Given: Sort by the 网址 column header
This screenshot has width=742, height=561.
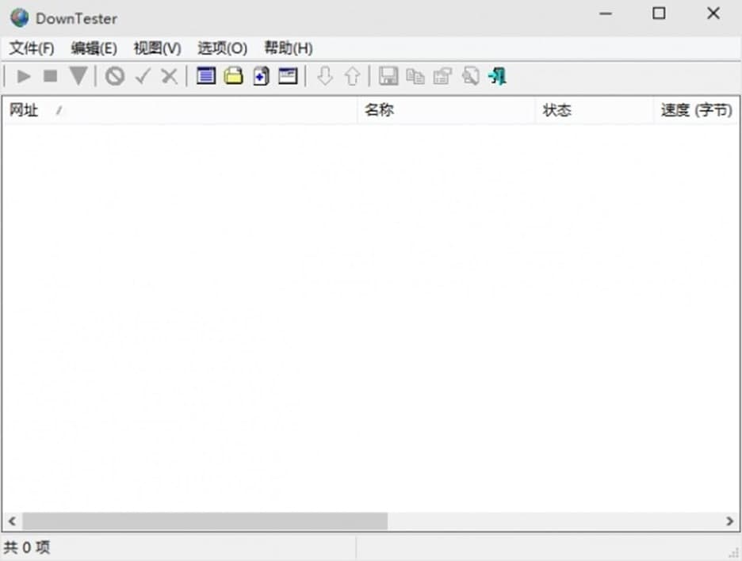Looking at the screenshot, I should 180,110.
